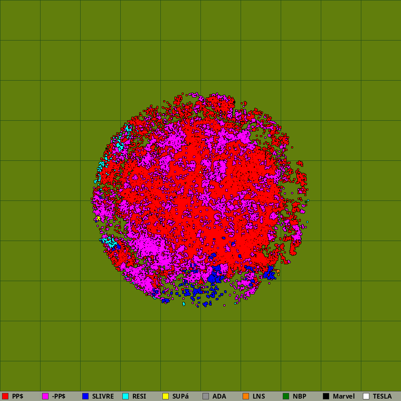Click the red PP$ legend swatch
Viewport: 401px width, 401px height.
[x=5, y=396]
